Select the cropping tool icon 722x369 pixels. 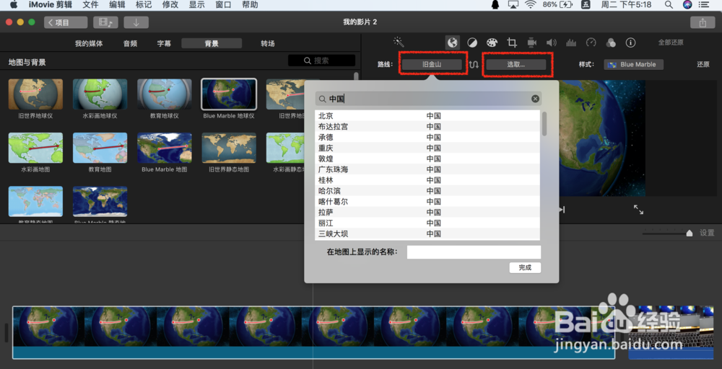(512, 43)
